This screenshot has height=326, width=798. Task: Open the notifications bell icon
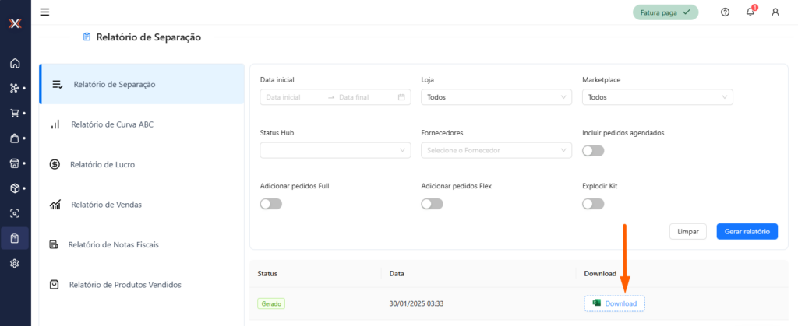(x=750, y=12)
